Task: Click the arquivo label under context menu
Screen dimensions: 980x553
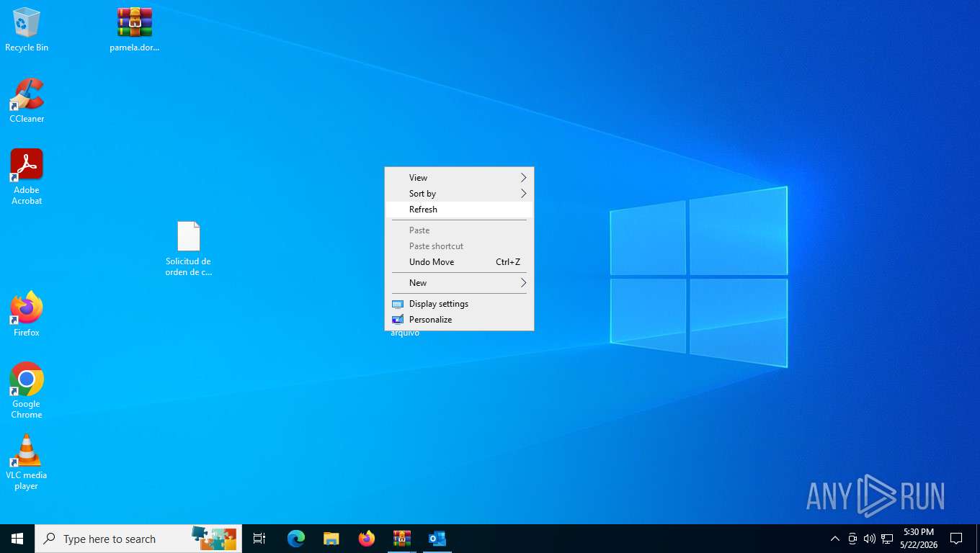Action: pyautogui.click(x=405, y=333)
